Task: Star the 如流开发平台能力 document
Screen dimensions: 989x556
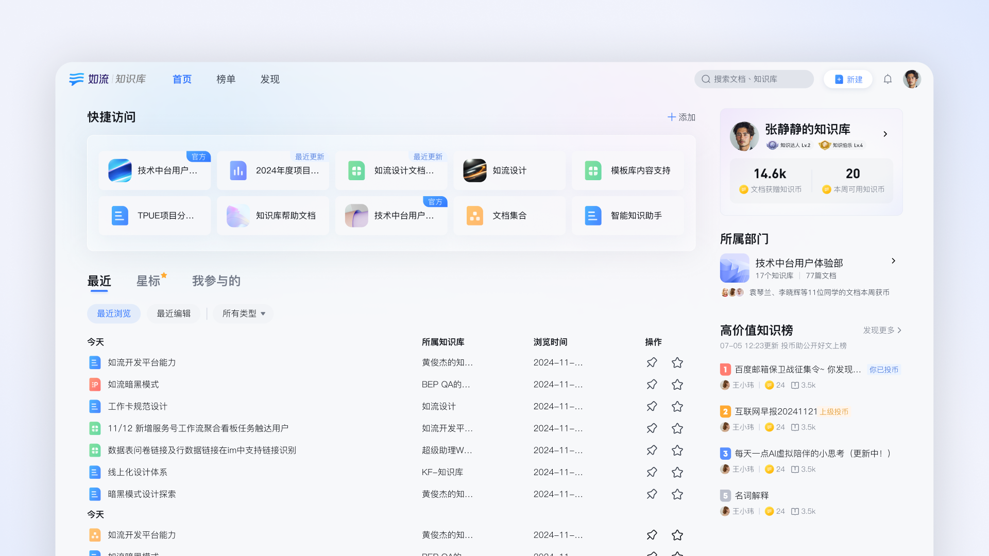Action: click(x=677, y=362)
